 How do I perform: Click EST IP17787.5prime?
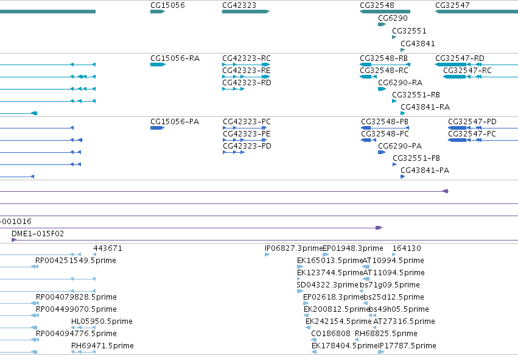407,346
